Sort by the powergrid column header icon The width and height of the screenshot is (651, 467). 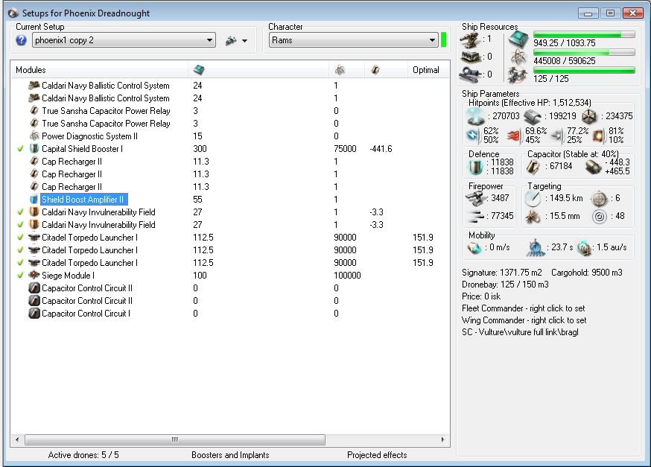[340, 70]
